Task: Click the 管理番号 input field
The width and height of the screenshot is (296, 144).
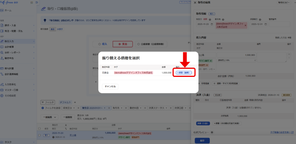Action: pyautogui.click(x=280, y=24)
